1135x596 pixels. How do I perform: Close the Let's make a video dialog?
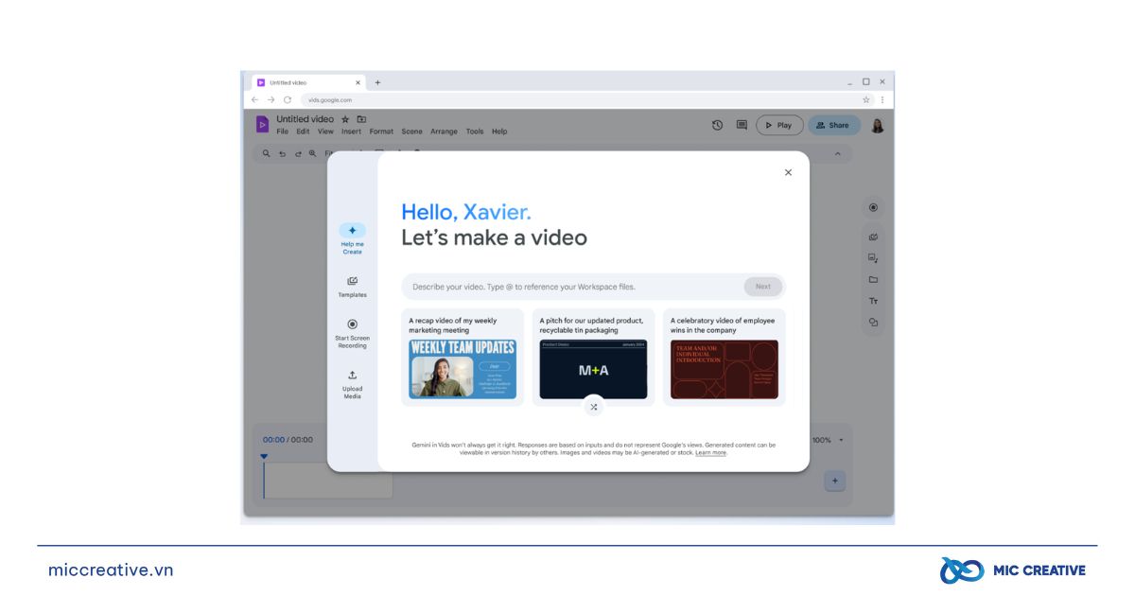(x=788, y=172)
